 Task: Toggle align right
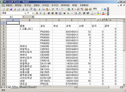point(56,13)
